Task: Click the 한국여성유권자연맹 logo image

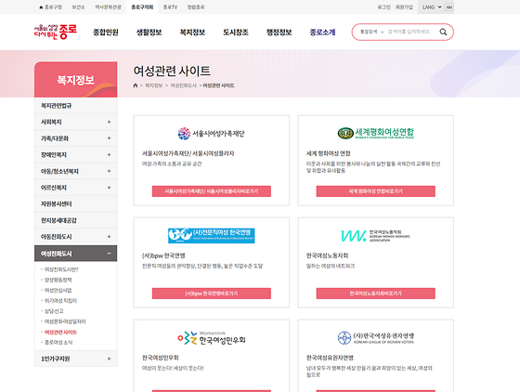Action: coord(376,338)
